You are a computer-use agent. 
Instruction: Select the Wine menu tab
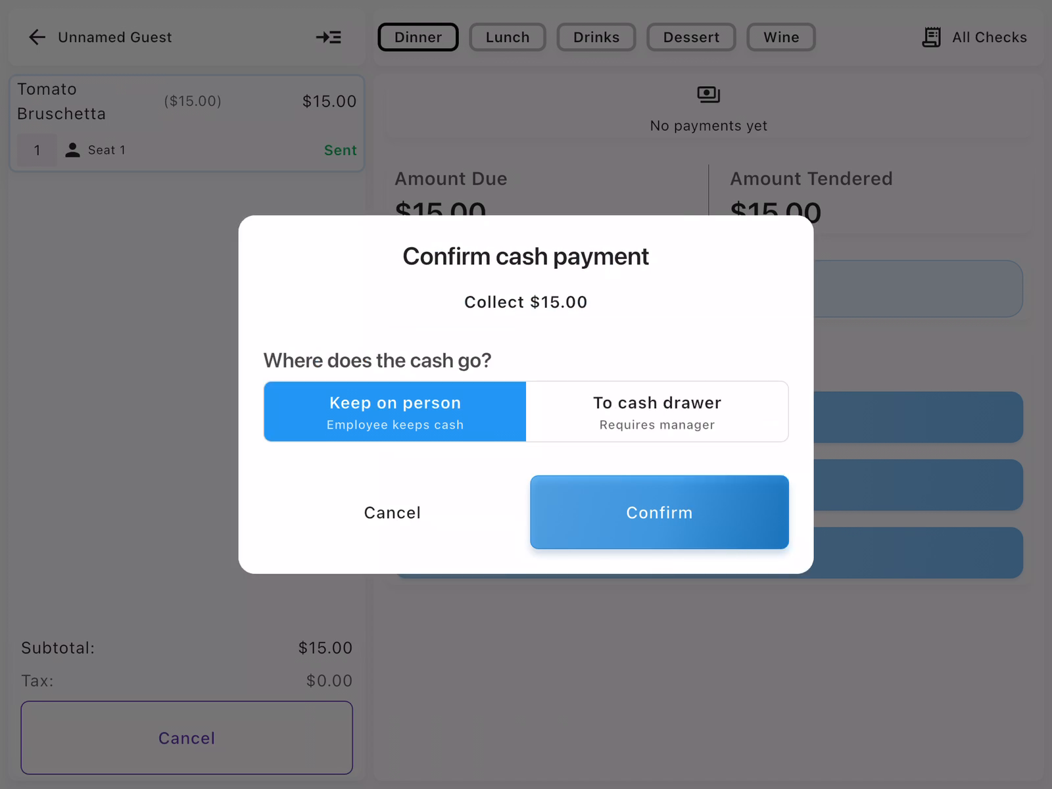[x=780, y=37]
